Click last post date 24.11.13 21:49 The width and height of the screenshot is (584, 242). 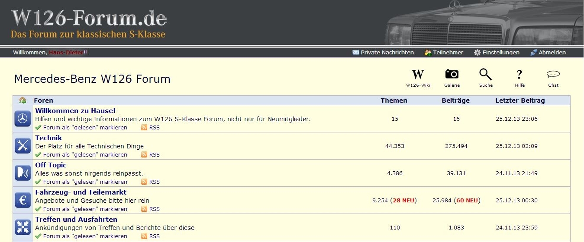point(516,173)
